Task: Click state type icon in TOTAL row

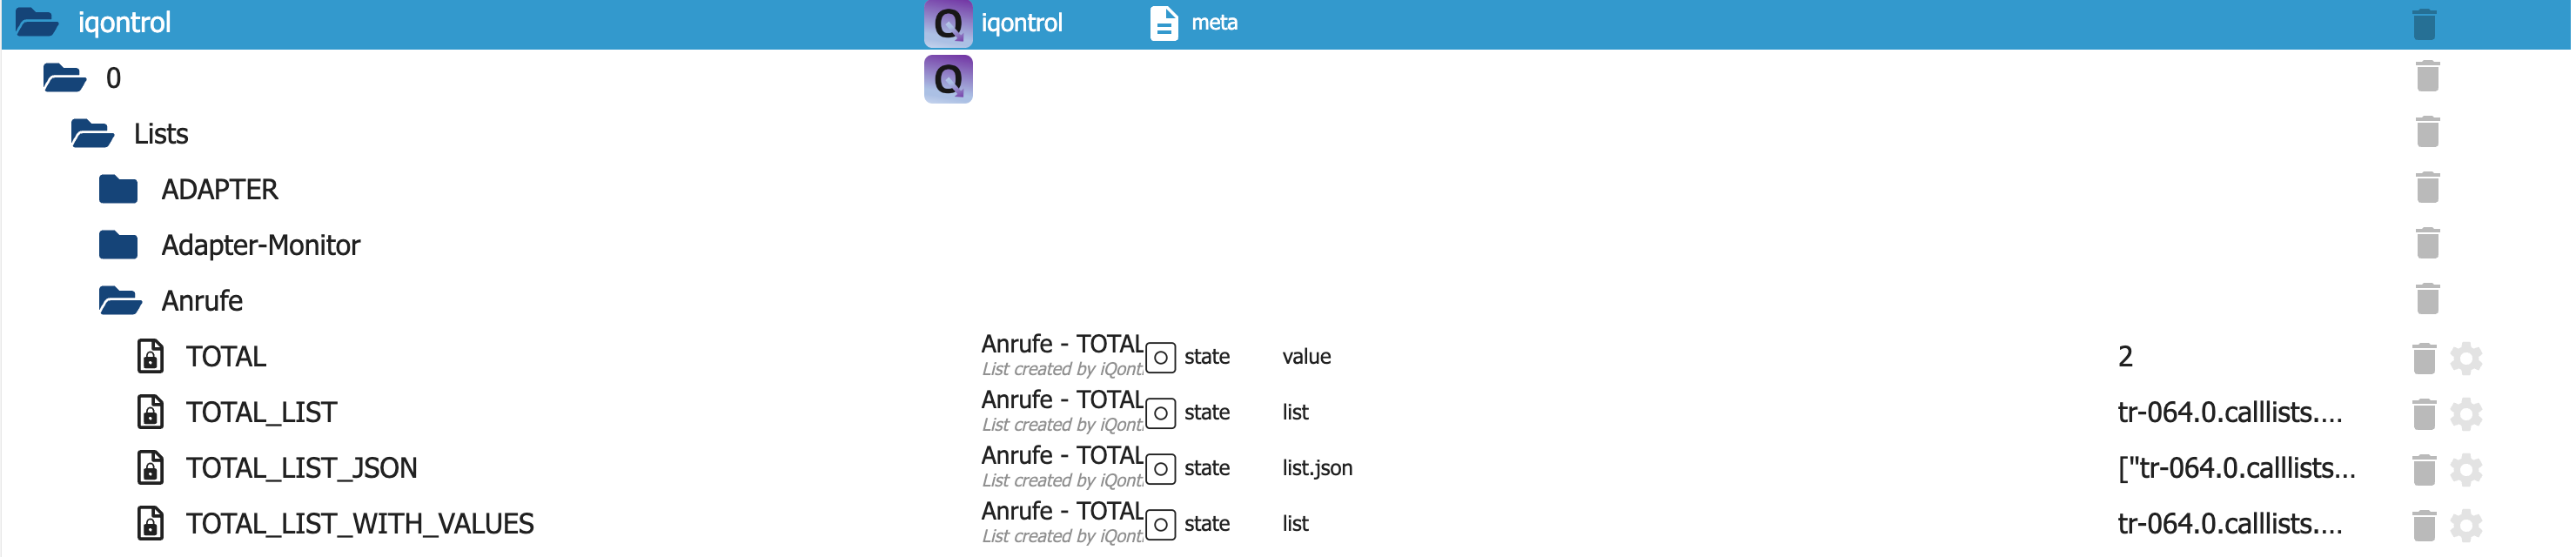Action: click(1163, 357)
